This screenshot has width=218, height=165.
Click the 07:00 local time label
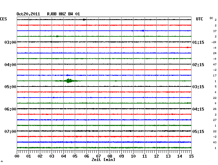tap(10, 131)
